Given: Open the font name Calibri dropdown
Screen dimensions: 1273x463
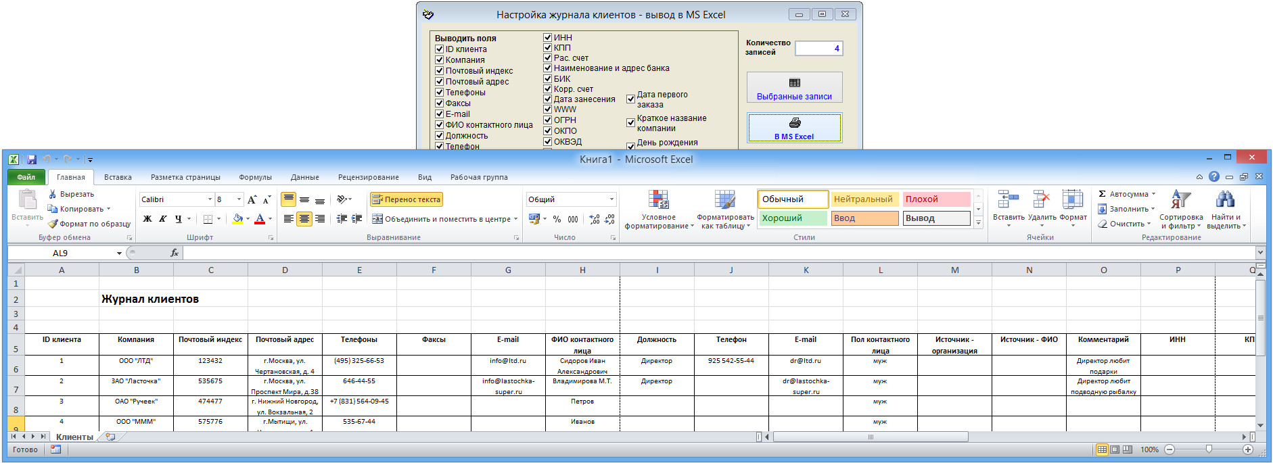Looking at the screenshot, I should [x=210, y=199].
